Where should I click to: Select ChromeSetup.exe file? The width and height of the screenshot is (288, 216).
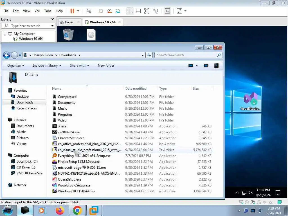[71, 138]
